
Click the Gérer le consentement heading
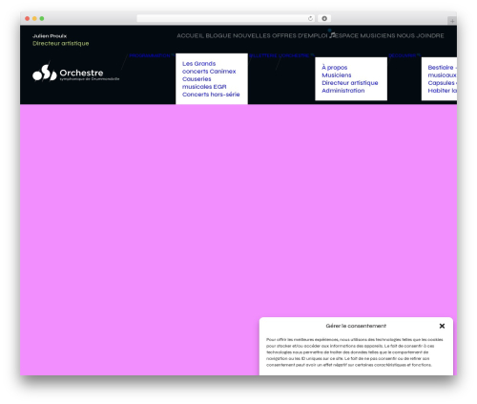click(356, 326)
